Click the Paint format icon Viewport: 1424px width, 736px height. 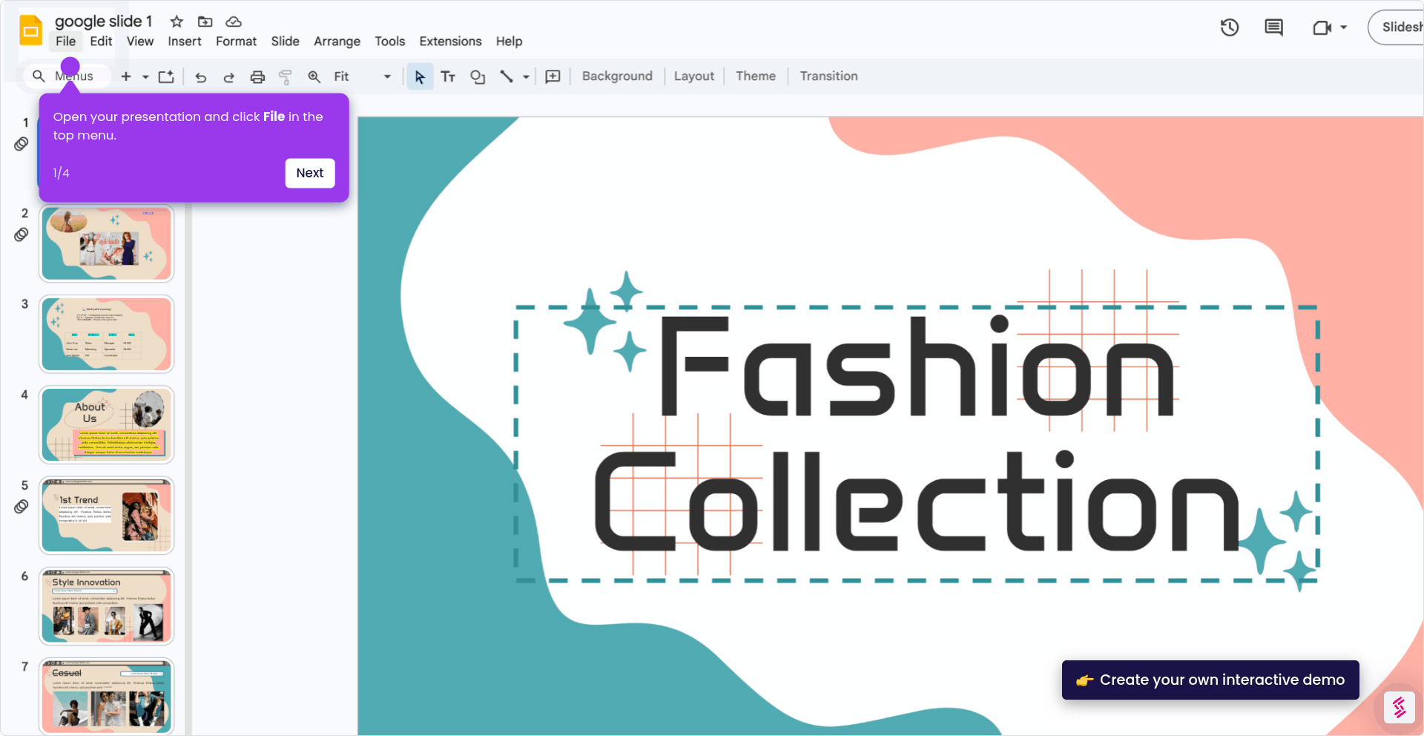coord(285,77)
